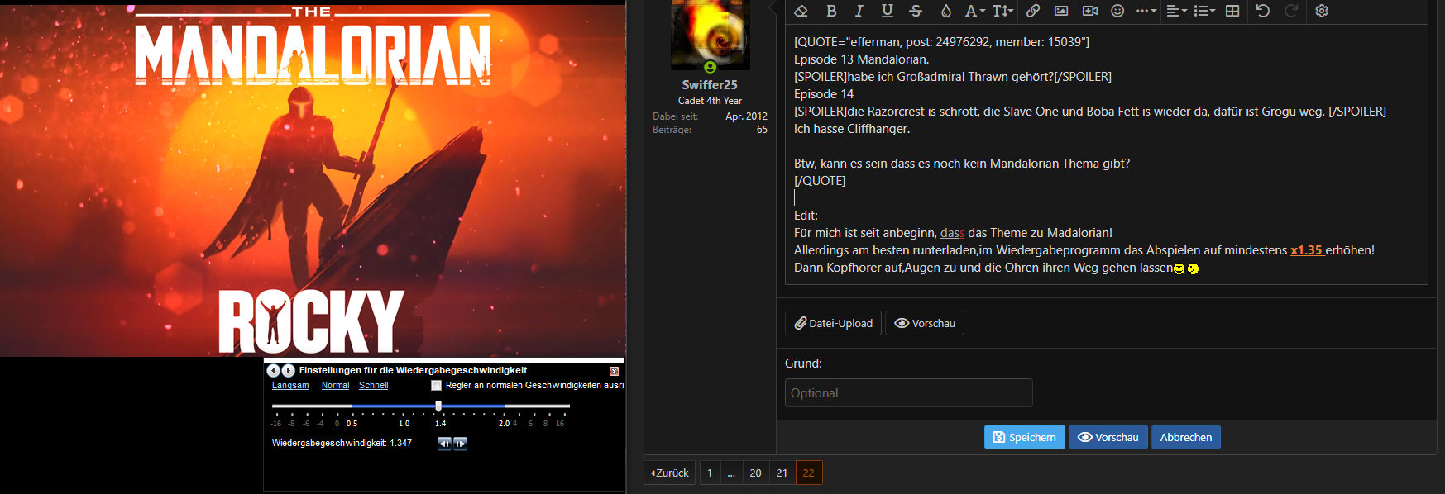Select current page 22 in pagination
Screen dimensions: 1445x494
[808, 473]
